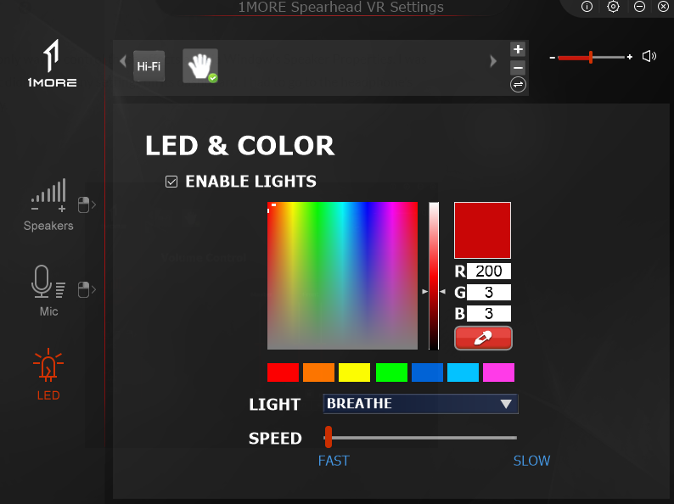Click the R value input field
Viewport: 674px width, 504px height.
489,272
